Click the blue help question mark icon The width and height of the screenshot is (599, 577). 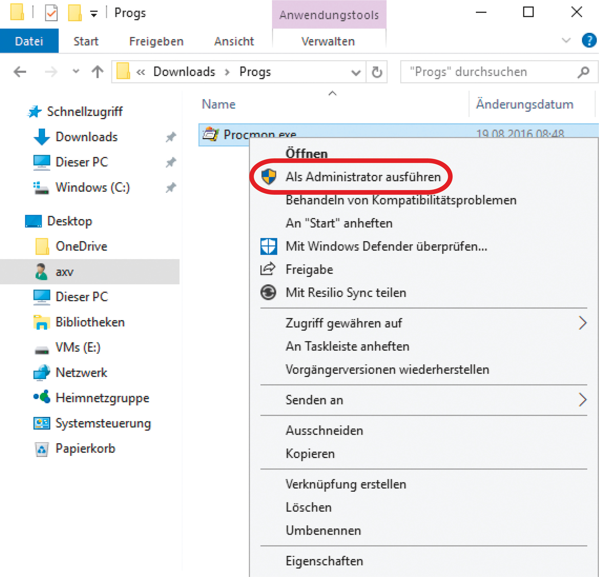tap(589, 41)
